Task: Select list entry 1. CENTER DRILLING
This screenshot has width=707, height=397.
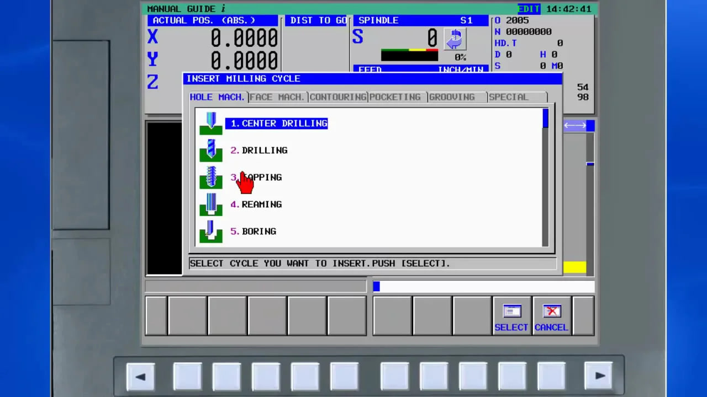Action: click(277, 124)
